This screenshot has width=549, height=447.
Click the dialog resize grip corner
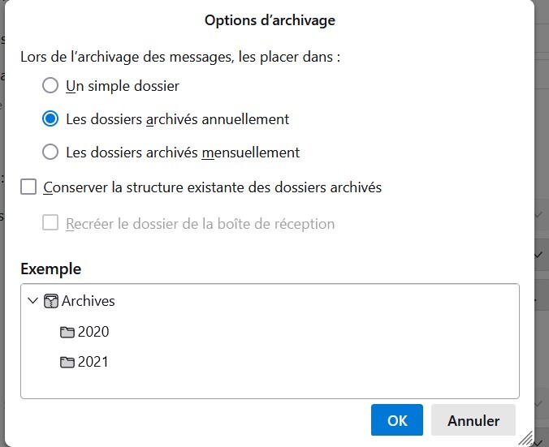click(526, 439)
